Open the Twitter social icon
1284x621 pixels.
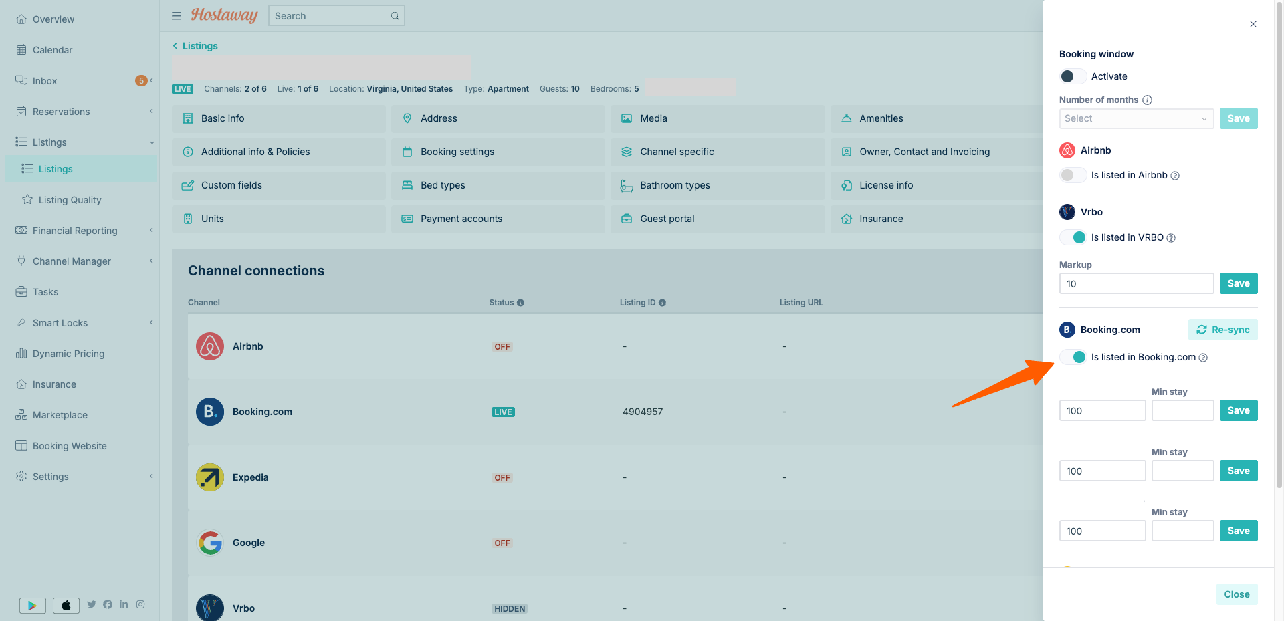92,604
